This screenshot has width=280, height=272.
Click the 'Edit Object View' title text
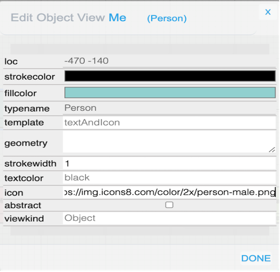(x=58, y=18)
